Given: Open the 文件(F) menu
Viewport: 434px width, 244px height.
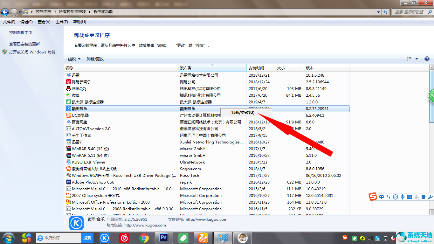Looking at the screenshot, I should click(9, 22).
